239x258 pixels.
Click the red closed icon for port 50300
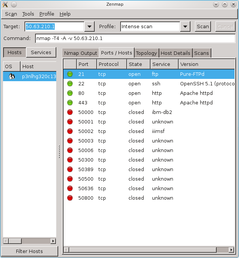click(70, 160)
